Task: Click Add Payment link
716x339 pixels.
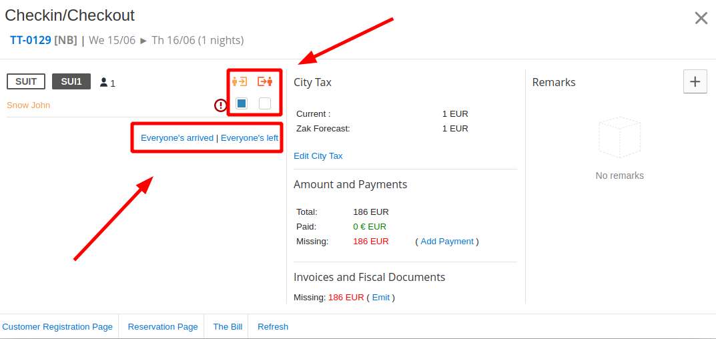Action: coord(446,242)
